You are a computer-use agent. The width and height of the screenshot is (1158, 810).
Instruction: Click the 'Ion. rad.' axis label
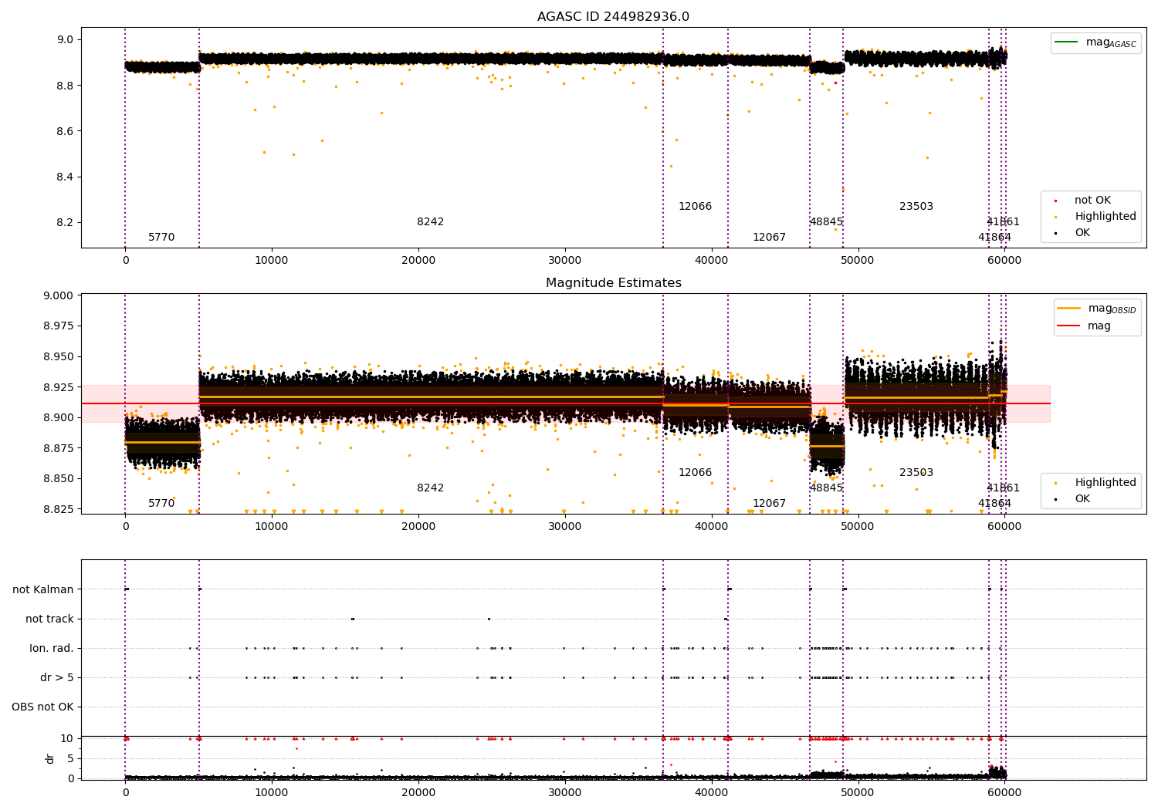pos(52,648)
